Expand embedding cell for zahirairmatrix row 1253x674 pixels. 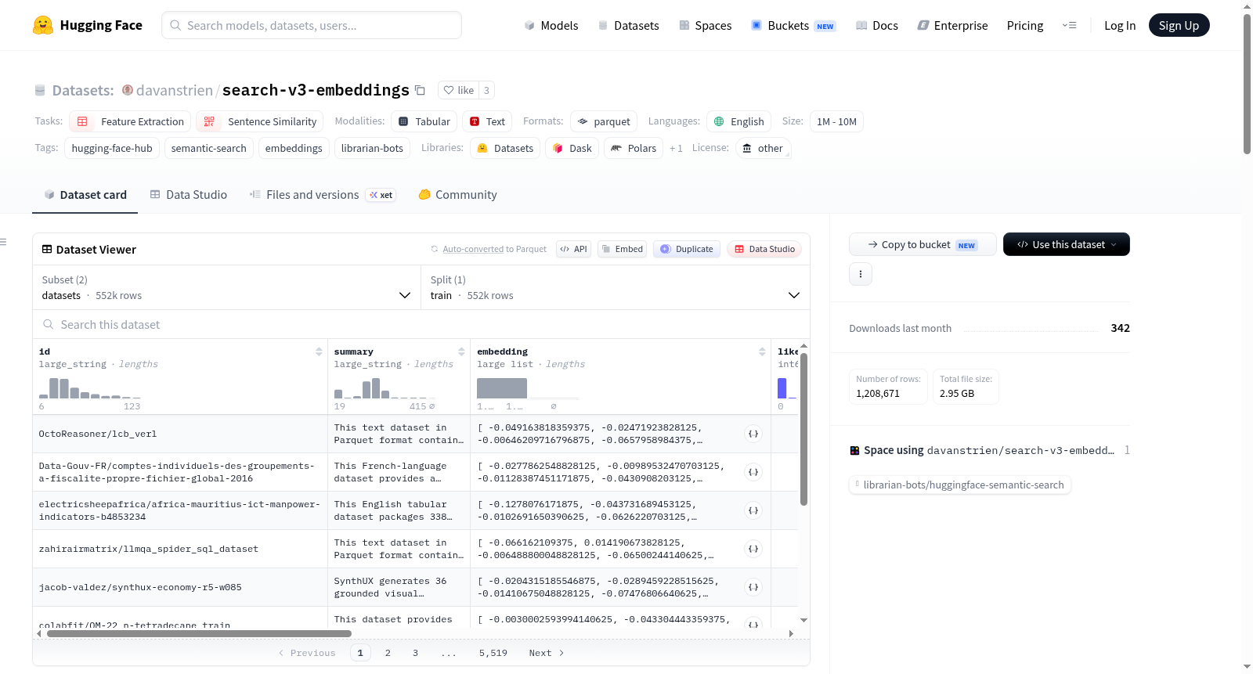(x=753, y=549)
